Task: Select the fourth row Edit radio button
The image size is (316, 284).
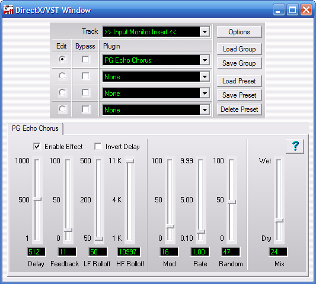Action: pos(62,109)
